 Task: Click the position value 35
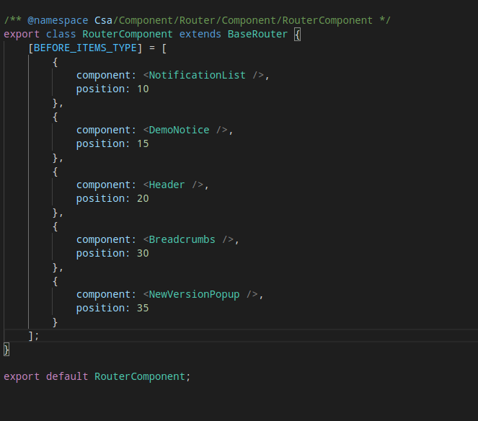pos(143,309)
